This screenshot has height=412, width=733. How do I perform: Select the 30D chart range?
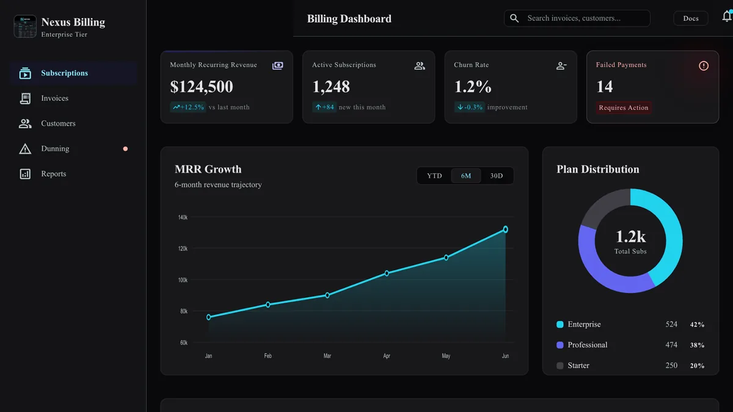coord(497,176)
